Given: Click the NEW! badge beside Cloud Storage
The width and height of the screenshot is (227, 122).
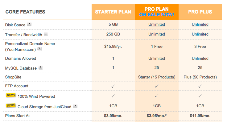Looking at the screenshot, I should [x=11, y=105].
